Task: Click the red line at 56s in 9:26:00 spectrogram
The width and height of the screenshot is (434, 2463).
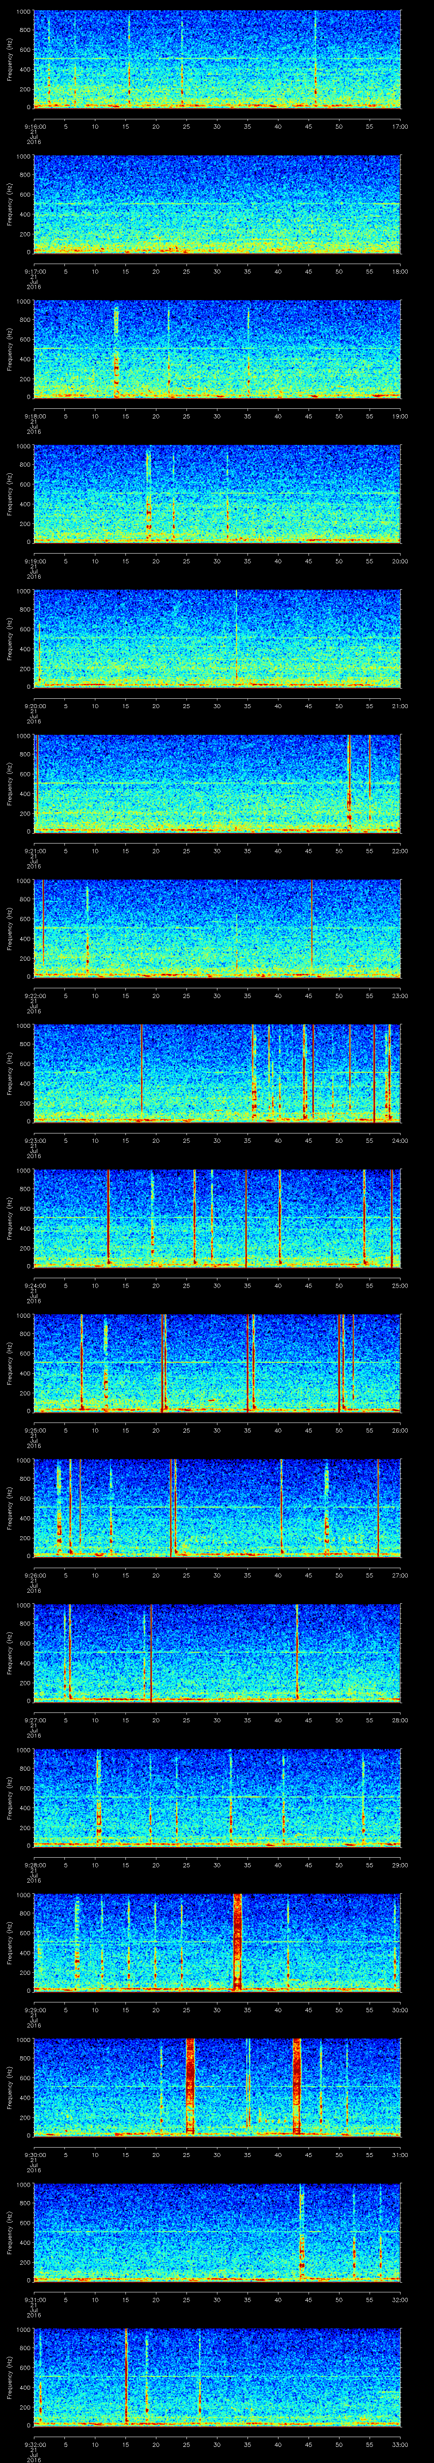Action: coord(378,1508)
